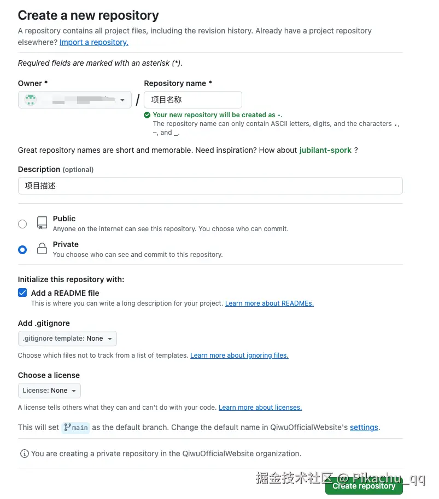Uncheck Add a README file checkbox
Viewport: 439px width, 499px height.
click(x=22, y=292)
